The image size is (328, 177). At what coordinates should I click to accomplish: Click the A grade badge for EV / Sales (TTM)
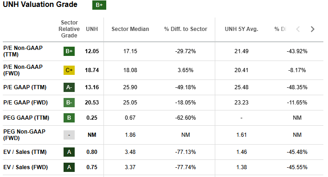coord(69,152)
